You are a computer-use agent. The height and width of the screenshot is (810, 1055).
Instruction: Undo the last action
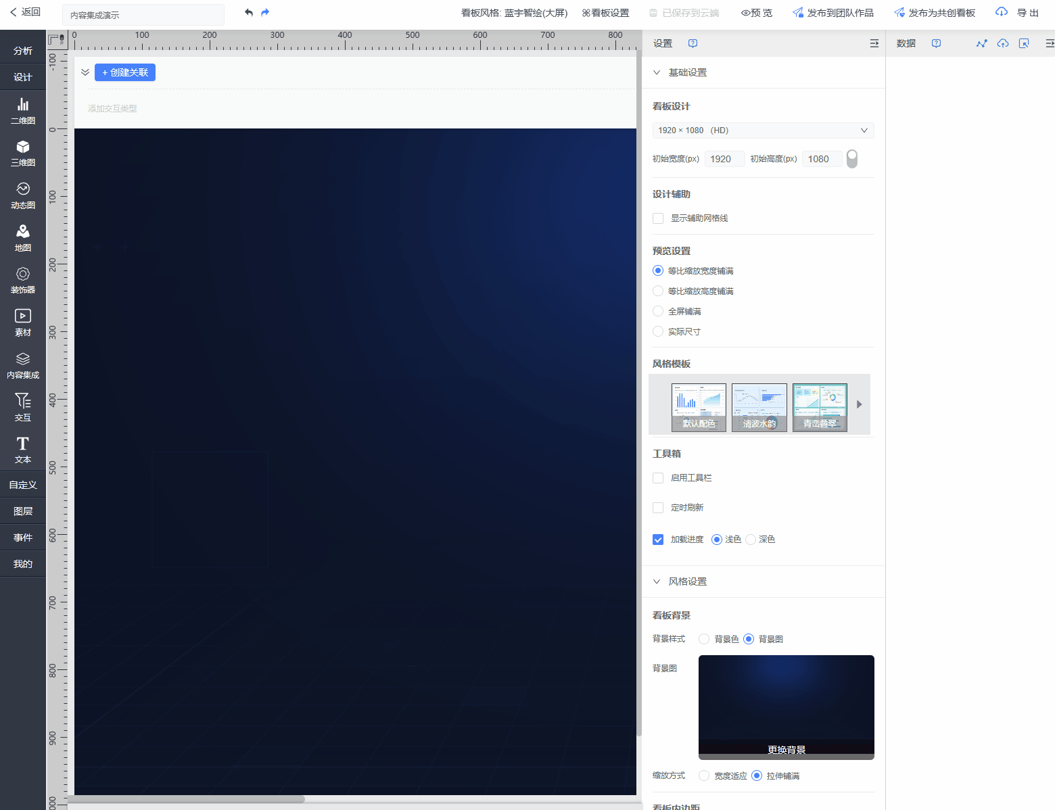[x=249, y=13]
